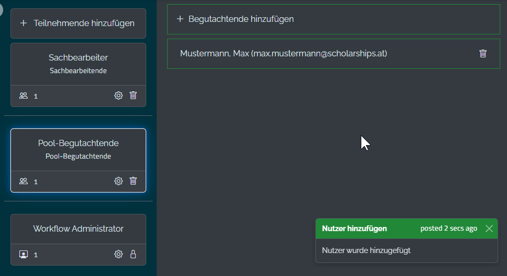Click the Nutzer hinzufügen notification title
The width and height of the screenshot is (507, 276).
(x=355, y=229)
